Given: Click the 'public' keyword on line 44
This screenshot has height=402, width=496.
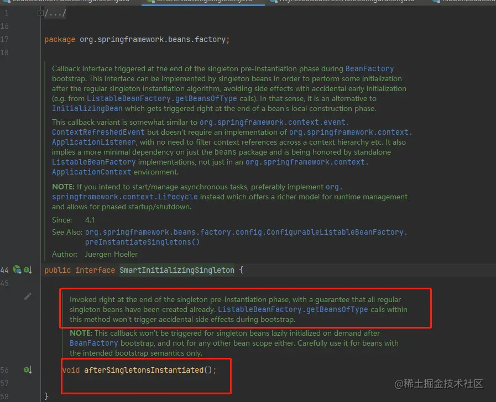Looking at the screenshot, I should click(58, 270).
